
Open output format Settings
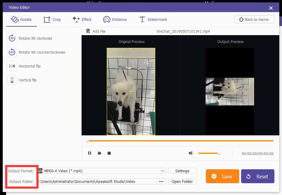(182, 171)
